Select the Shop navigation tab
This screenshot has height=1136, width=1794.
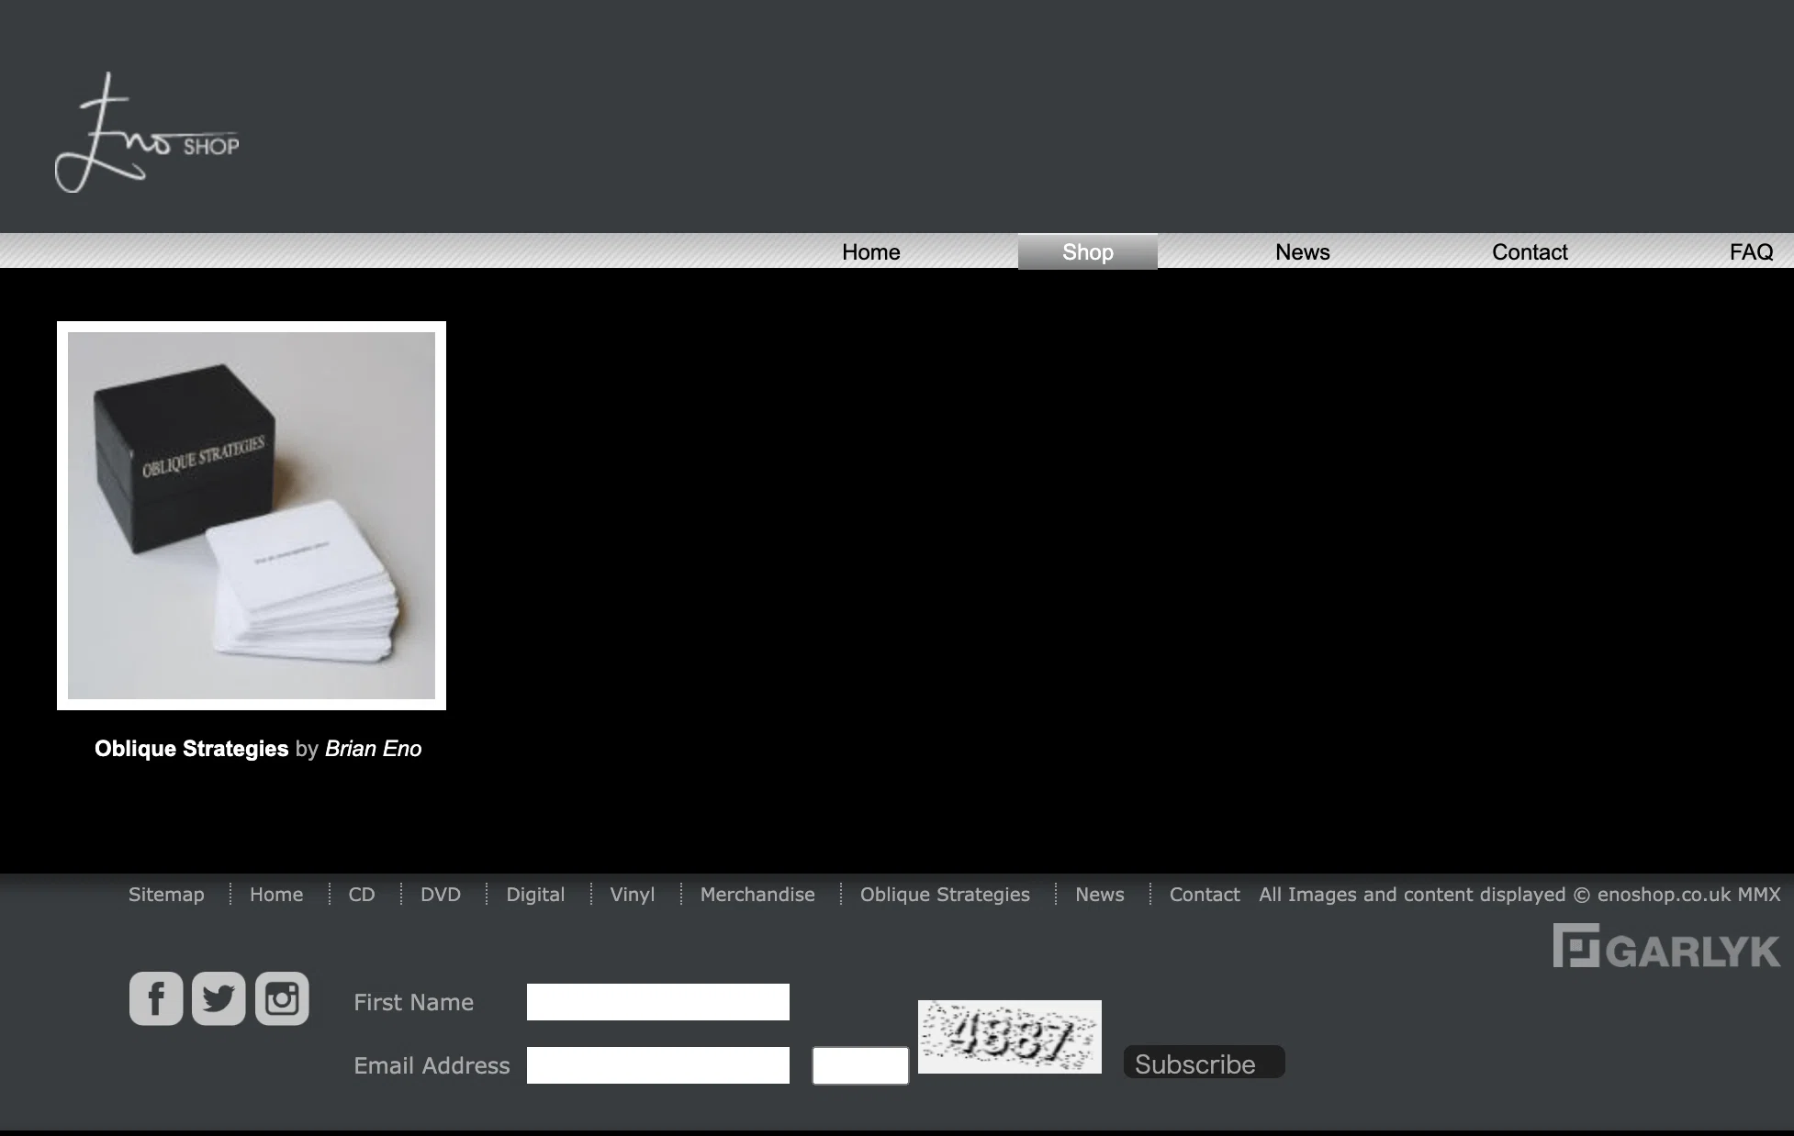[1088, 251]
